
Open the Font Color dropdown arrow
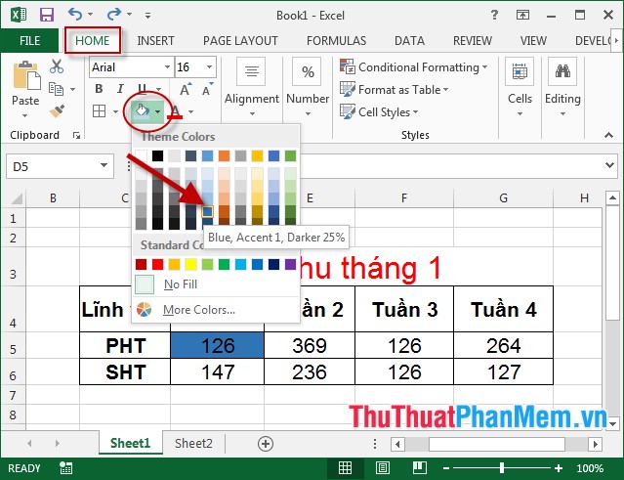[x=191, y=111]
